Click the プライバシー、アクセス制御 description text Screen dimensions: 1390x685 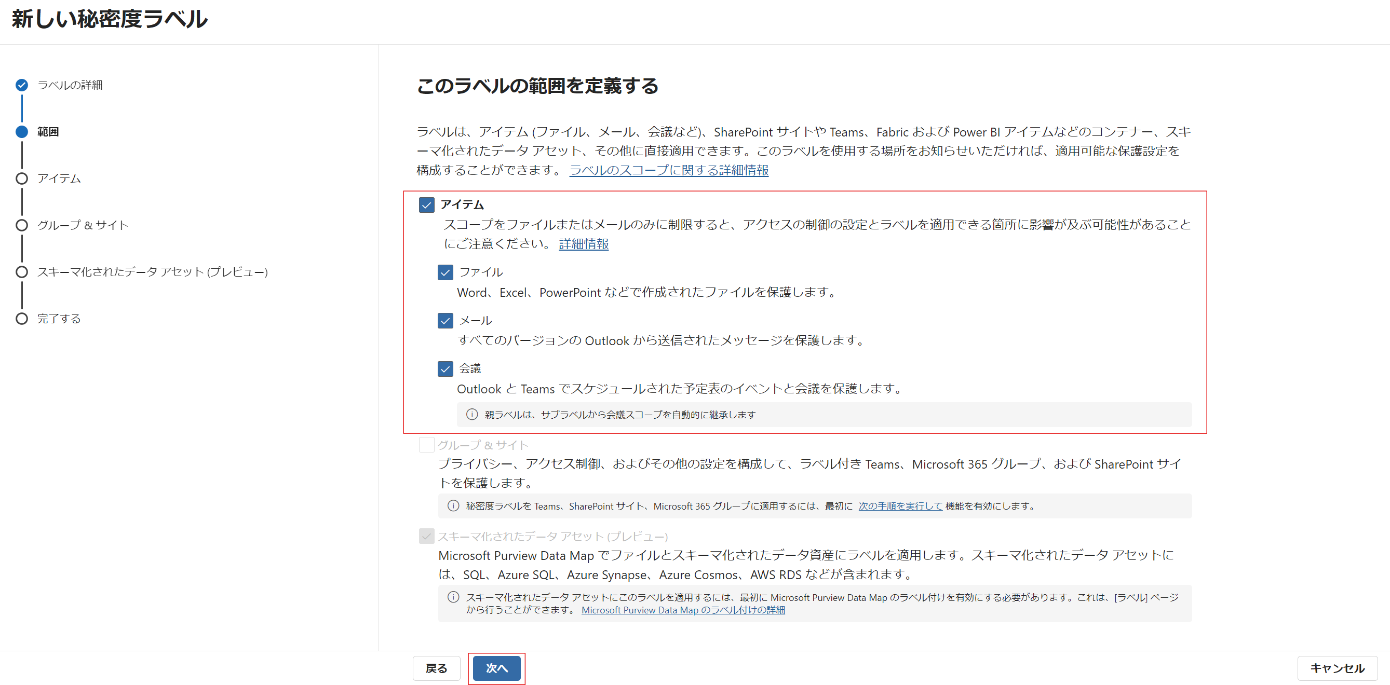click(x=810, y=473)
